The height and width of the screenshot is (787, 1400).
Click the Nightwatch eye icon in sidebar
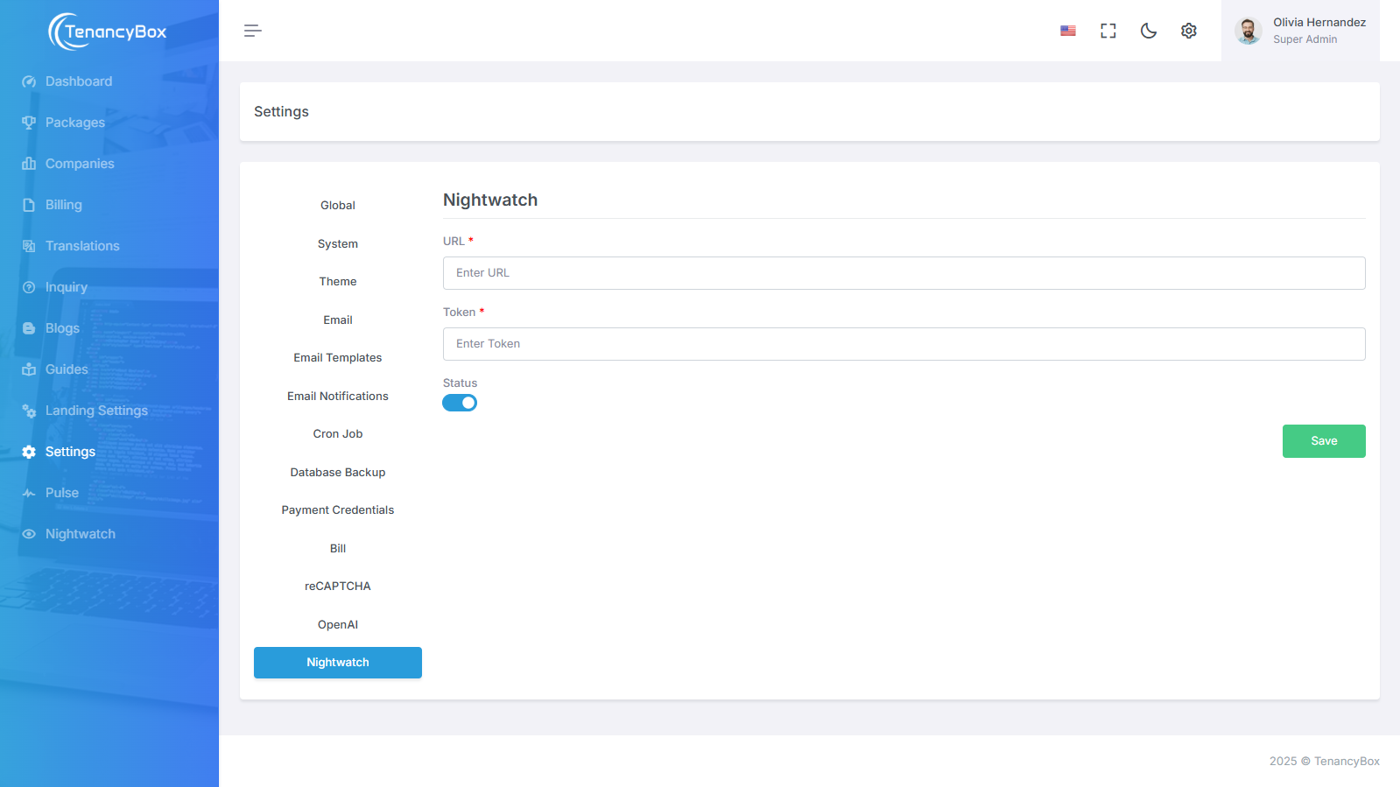click(29, 534)
